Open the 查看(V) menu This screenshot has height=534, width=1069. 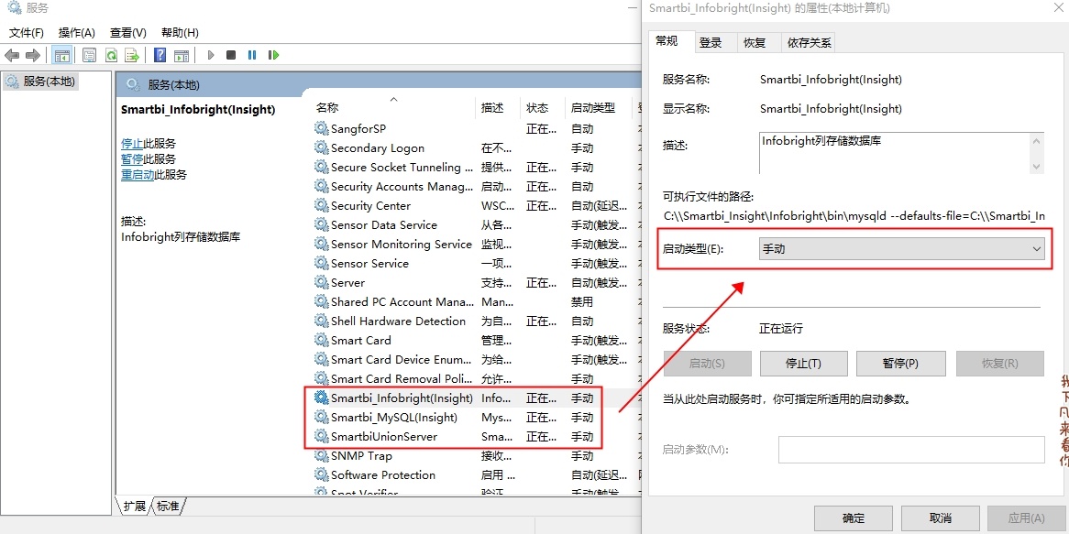pyautogui.click(x=128, y=33)
